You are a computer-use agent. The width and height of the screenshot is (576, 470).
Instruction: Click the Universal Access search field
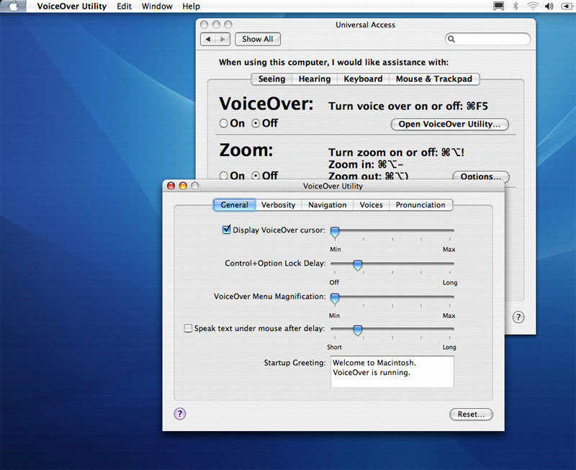[x=487, y=39]
